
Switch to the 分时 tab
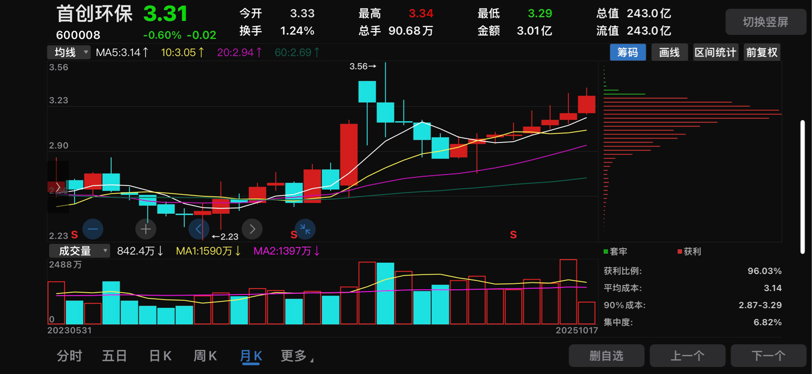pyautogui.click(x=69, y=356)
